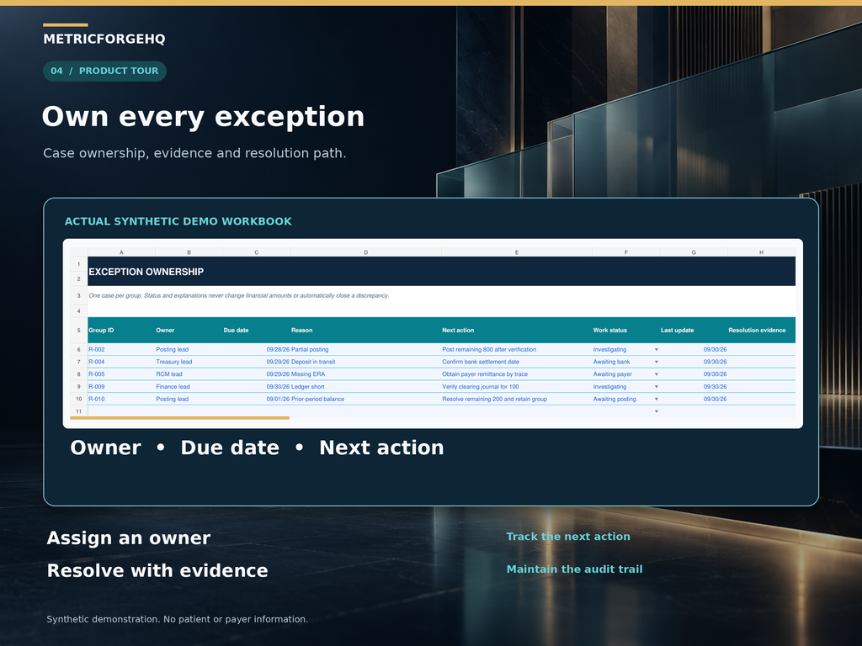The height and width of the screenshot is (646, 862).
Task: Click the ACTUAL SYNTHETIC DEMO WORKBOOK label
Action: click(x=178, y=221)
